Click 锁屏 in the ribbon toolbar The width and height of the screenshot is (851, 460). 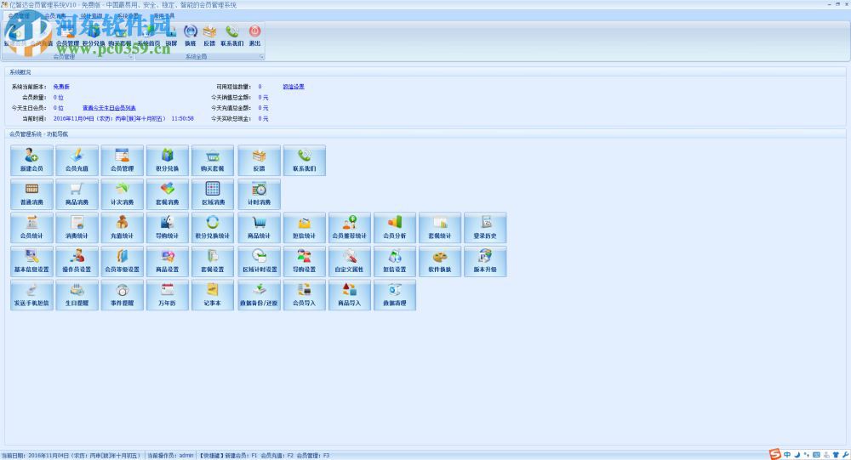coord(172,36)
